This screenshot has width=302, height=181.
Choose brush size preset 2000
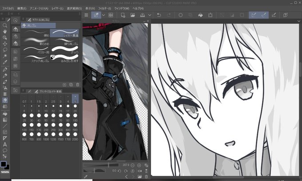click(x=75, y=136)
